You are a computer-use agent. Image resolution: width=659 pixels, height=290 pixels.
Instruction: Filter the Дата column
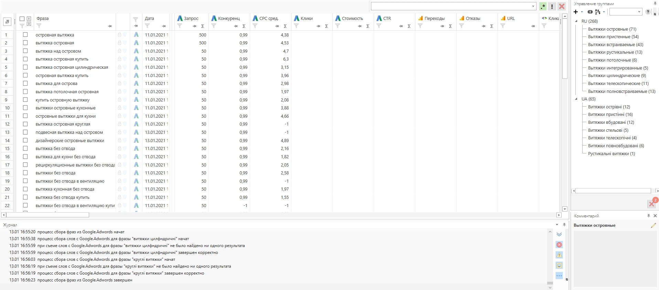click(147, 26)
